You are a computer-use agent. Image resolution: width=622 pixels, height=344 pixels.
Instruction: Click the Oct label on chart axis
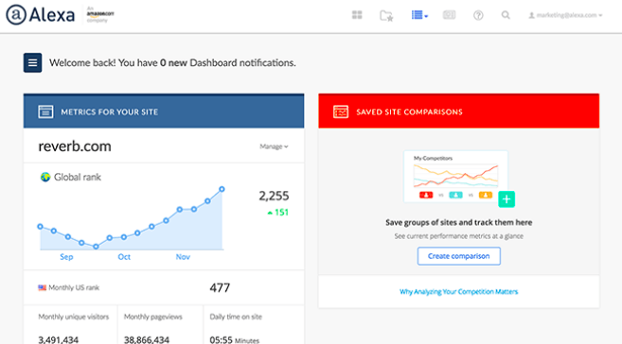pos(124,257)
